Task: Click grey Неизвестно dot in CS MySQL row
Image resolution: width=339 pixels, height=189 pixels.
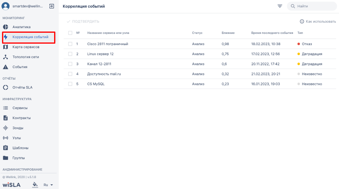Action: tap(298, 84)
